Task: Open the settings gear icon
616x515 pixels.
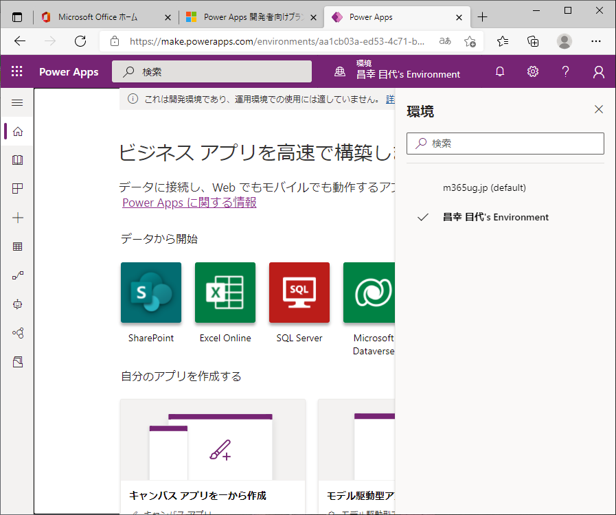Action: (x=533, y=71)
